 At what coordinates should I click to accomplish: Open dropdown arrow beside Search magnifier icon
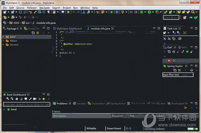pyautogui.click(x=197, y=12)
